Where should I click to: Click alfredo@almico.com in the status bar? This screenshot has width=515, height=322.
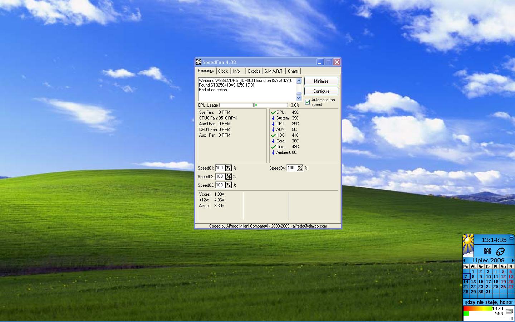[x=310, y=226]
